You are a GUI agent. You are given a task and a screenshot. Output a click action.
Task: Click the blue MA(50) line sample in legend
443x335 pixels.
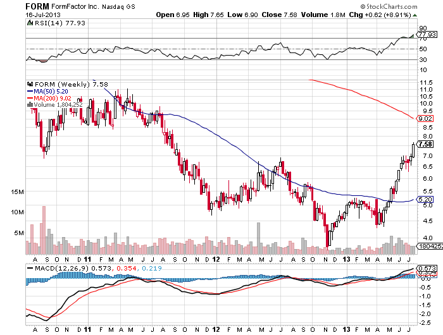pyautogui.click(x=30, y=92)
